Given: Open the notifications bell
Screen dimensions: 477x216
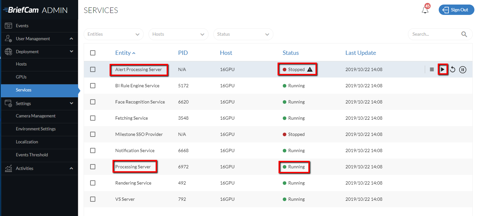Looking at the screenshot, I should 425,10.
